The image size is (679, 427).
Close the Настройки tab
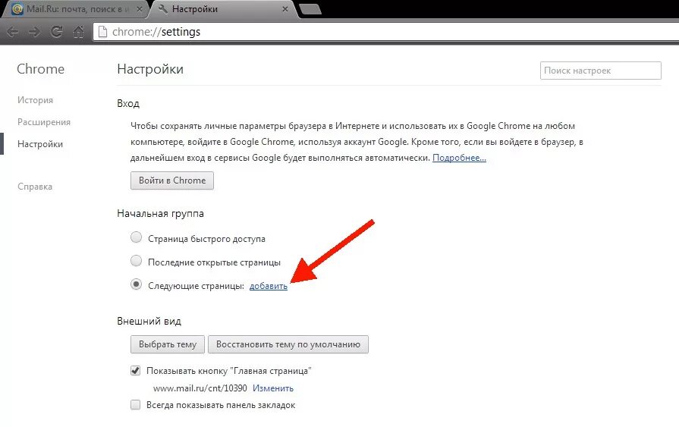(x=285, y=9)
